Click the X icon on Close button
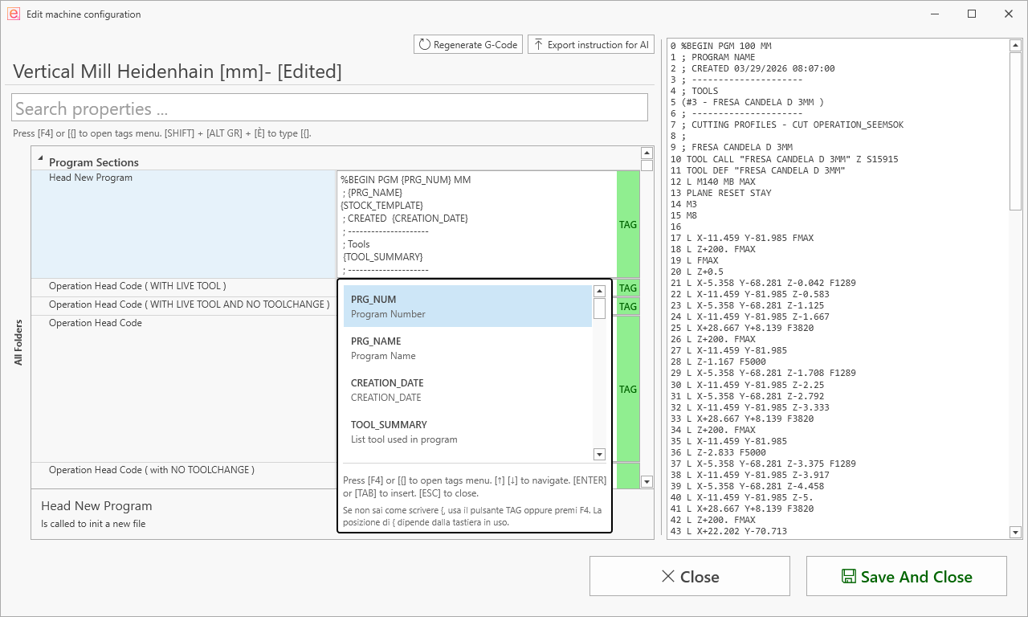Viewport: 1028px width, 617px height. pos(667,577)
